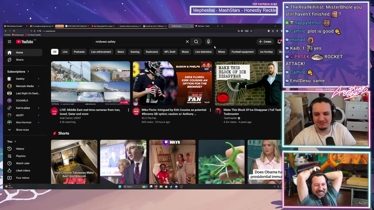The image size is (374, 210).
Task: Open the Windows taskbar search box
Action: point(135,187)
